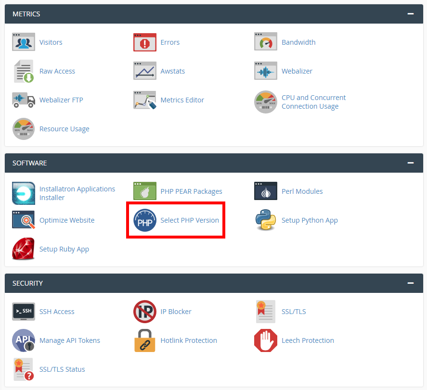This screenshot has height=390, width=427.
Task: Open the CPU and Concurrent Connection Usage link
Action: pyautogui.click(x=313, y=102)
